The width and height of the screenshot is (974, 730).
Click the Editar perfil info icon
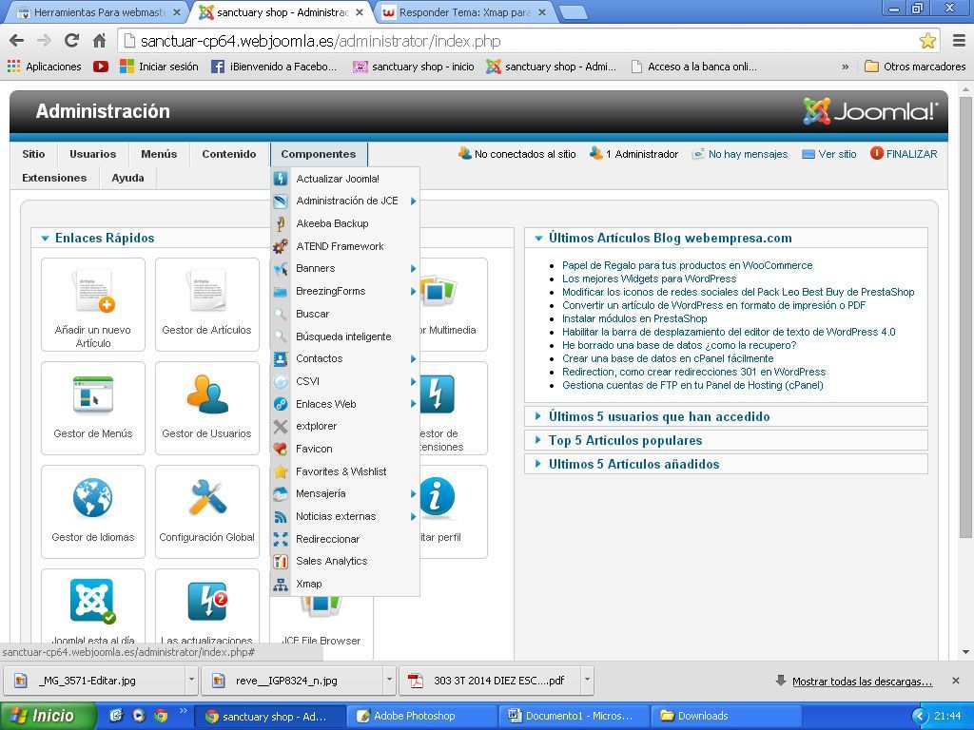point(438,496)
